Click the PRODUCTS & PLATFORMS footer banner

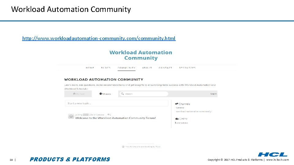70,159
